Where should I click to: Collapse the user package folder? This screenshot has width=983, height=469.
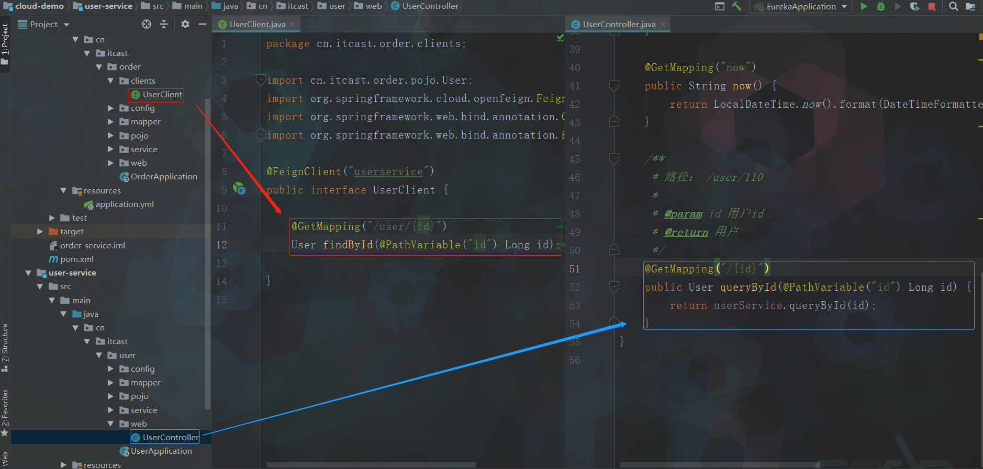point(99,355)
